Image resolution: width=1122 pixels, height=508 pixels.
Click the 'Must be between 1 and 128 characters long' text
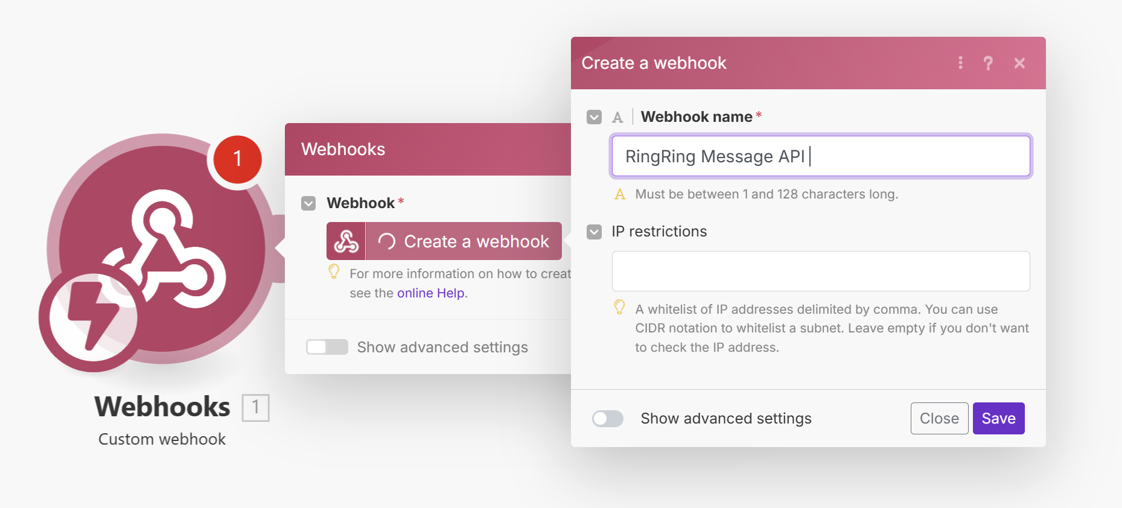tap(767, 194)
